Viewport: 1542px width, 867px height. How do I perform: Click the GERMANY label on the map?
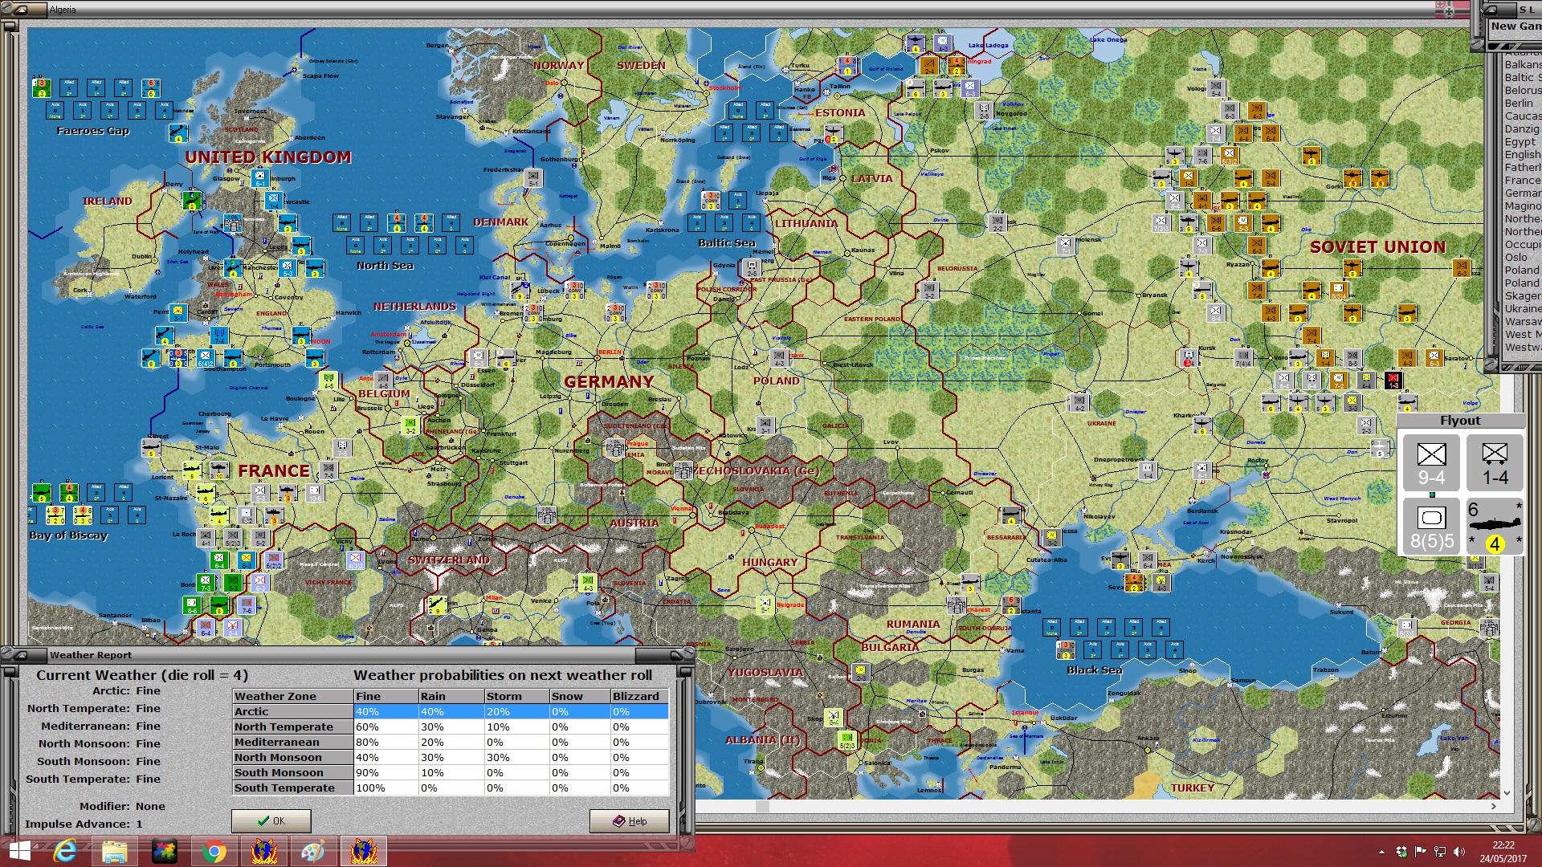609,381
